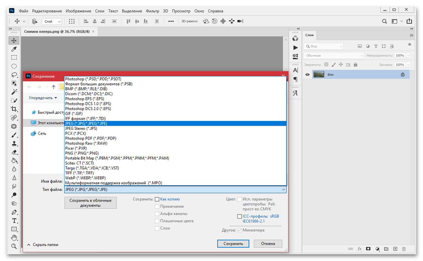This screenshot has width=423, height=261.
Task: Open the search icon in options bar
Action: point(385,21)
